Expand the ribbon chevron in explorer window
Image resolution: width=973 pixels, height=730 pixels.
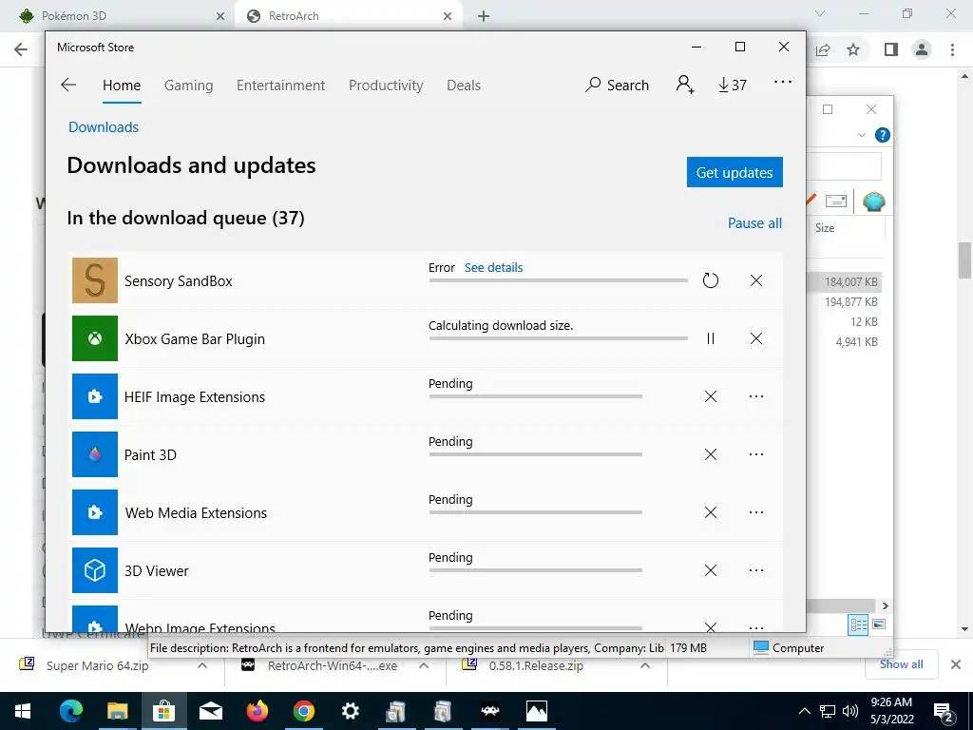(861, 135)
